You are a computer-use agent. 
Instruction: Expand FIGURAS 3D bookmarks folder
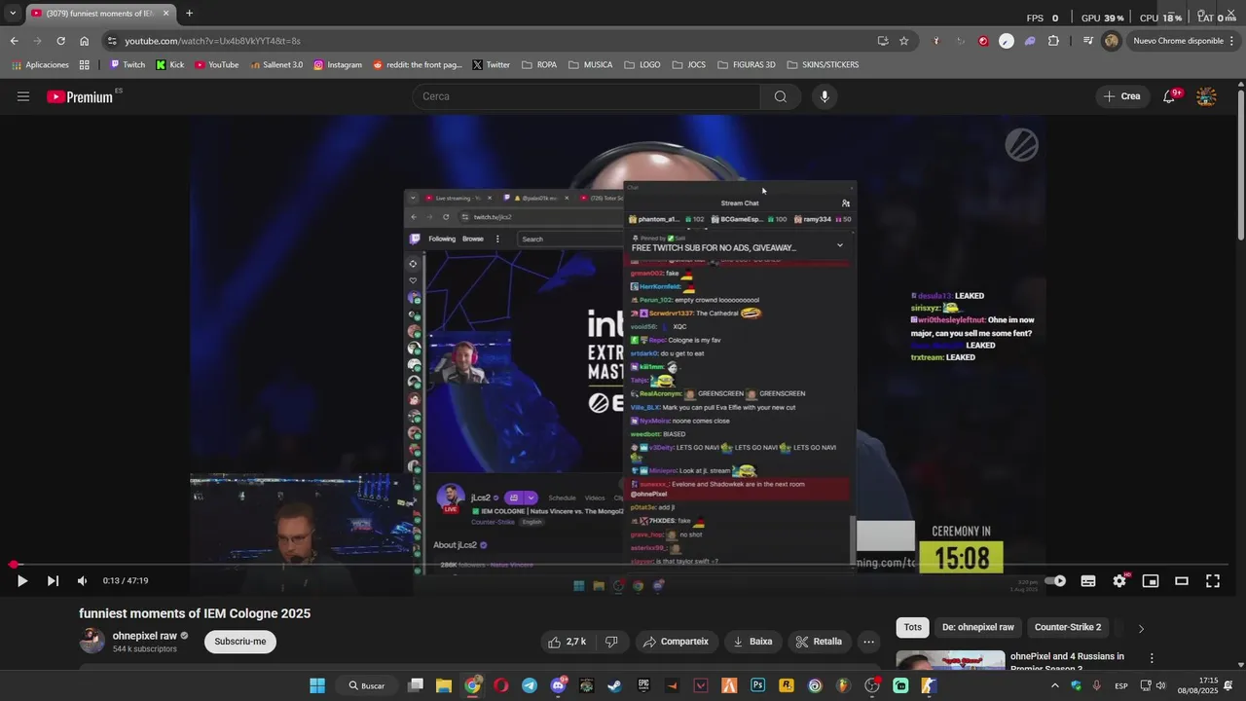pyautogui.click(x=746, y=65)
